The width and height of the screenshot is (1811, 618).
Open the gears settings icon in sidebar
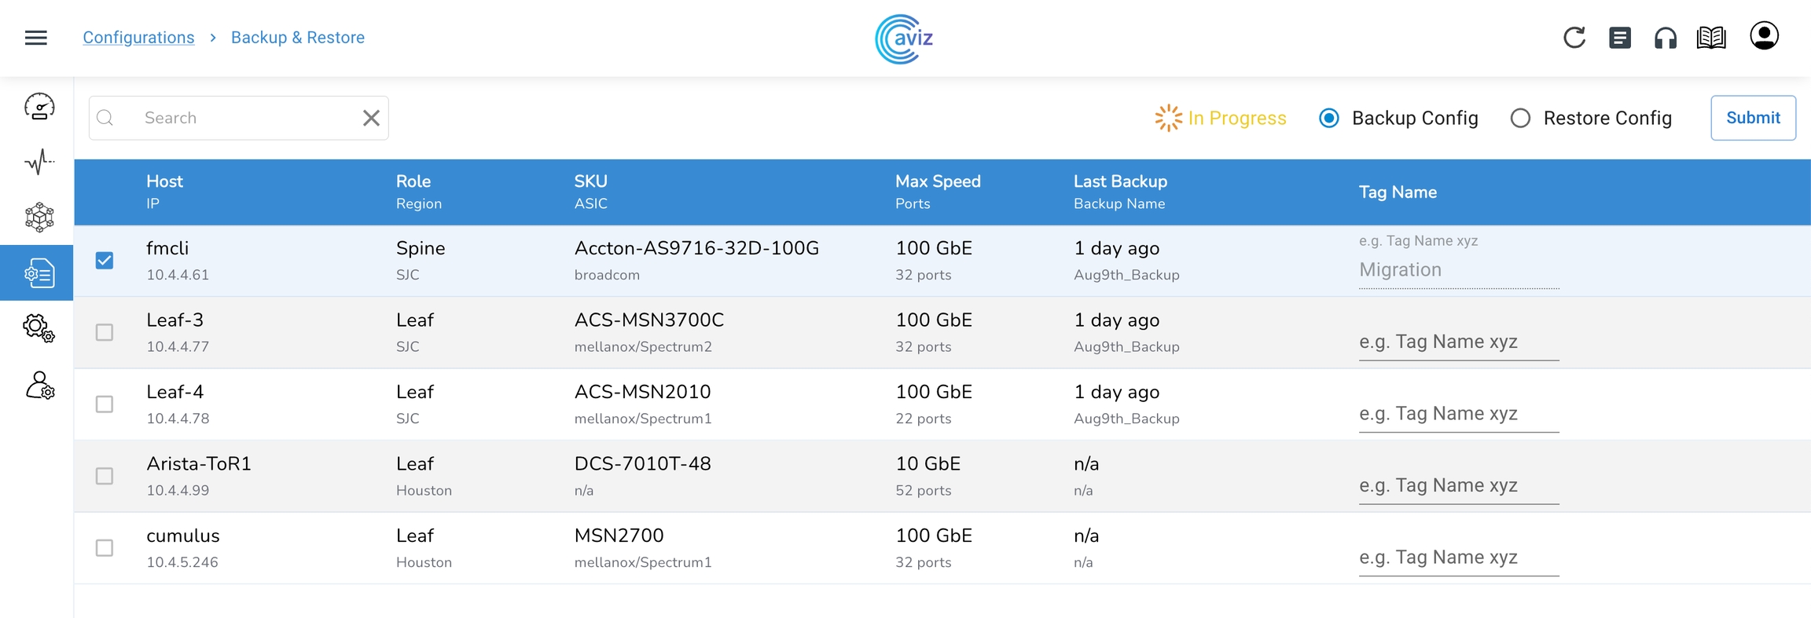click(x=39, y=327)
